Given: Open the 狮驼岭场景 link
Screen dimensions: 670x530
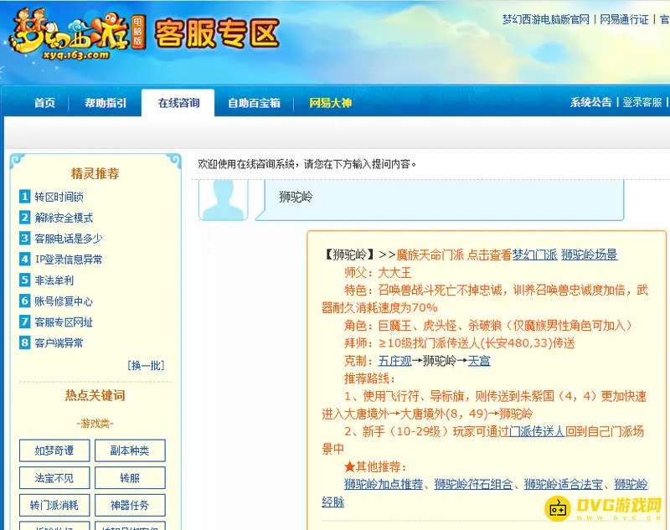Looking at the screenshot, I should (590, 255).
